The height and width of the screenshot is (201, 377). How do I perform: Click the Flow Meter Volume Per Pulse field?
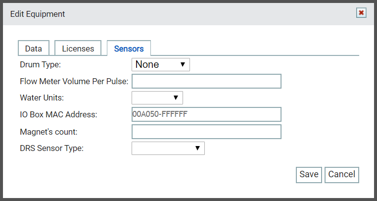206,81
